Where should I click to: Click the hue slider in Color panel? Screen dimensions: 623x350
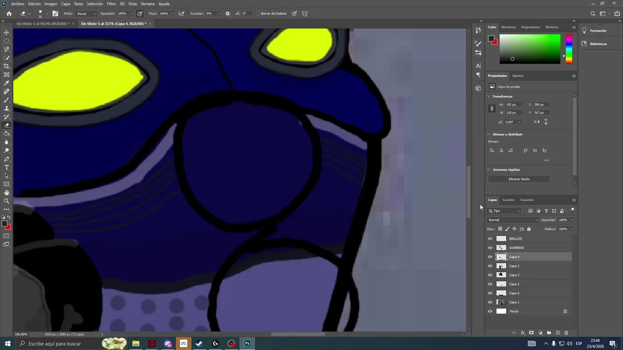568,49
